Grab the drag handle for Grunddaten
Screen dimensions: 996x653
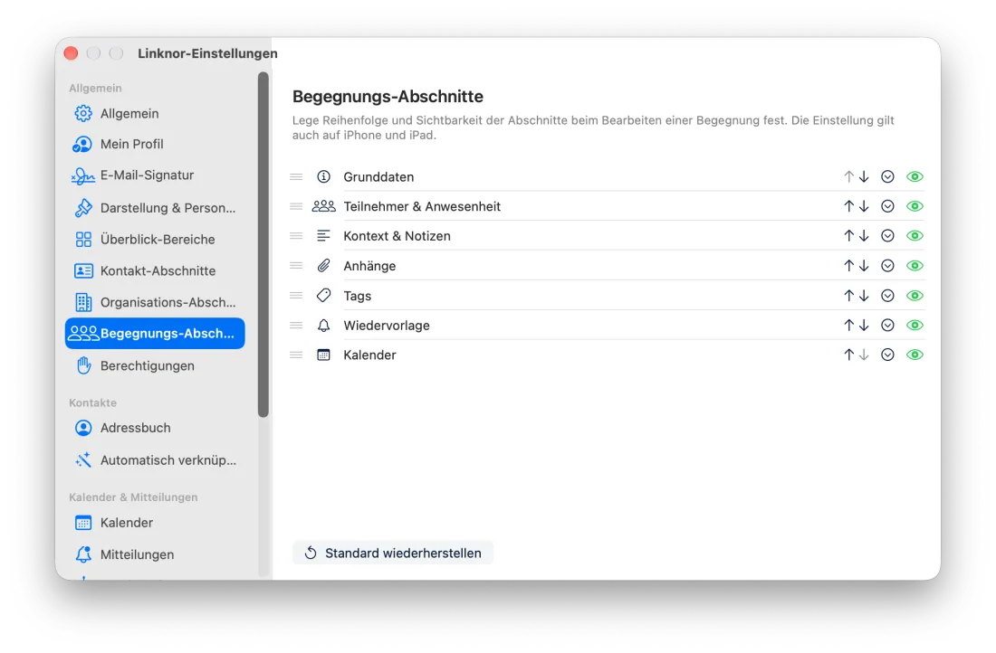click(x=296, y=177)
